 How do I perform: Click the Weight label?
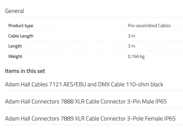click(x=15, y=56)
